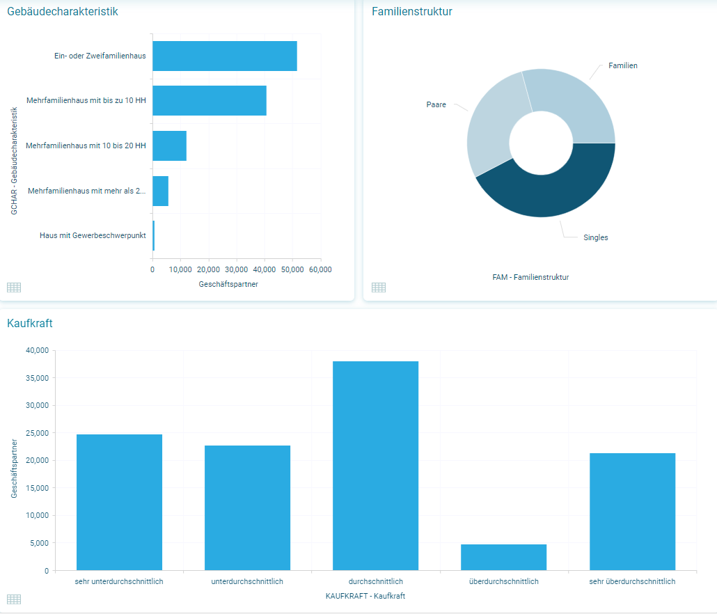Click the Kaufkraft panel title
Screen dimensions: 717x614
[x=30, y=323]
